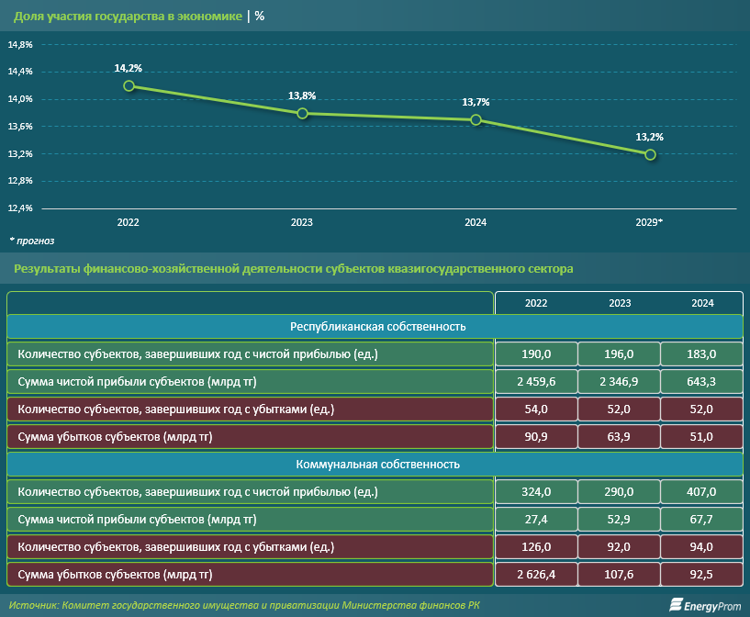Image resolution: width=750 pixels, height=617 pixels.
Task: Click the 14,8% label on the y-axis
Action: [20, 45]
